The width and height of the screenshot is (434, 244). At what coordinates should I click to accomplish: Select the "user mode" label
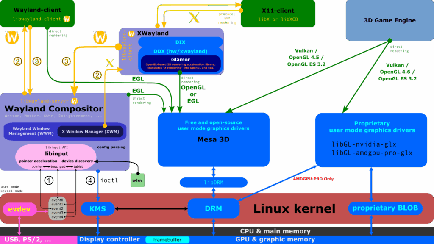(10, 187)
